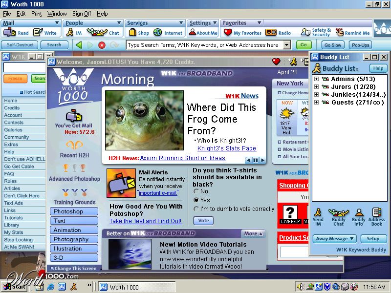This screenshot has width=391, height=293.
Task: Click the LIVE HELP question mark icon
Action: tap(290, 214)
